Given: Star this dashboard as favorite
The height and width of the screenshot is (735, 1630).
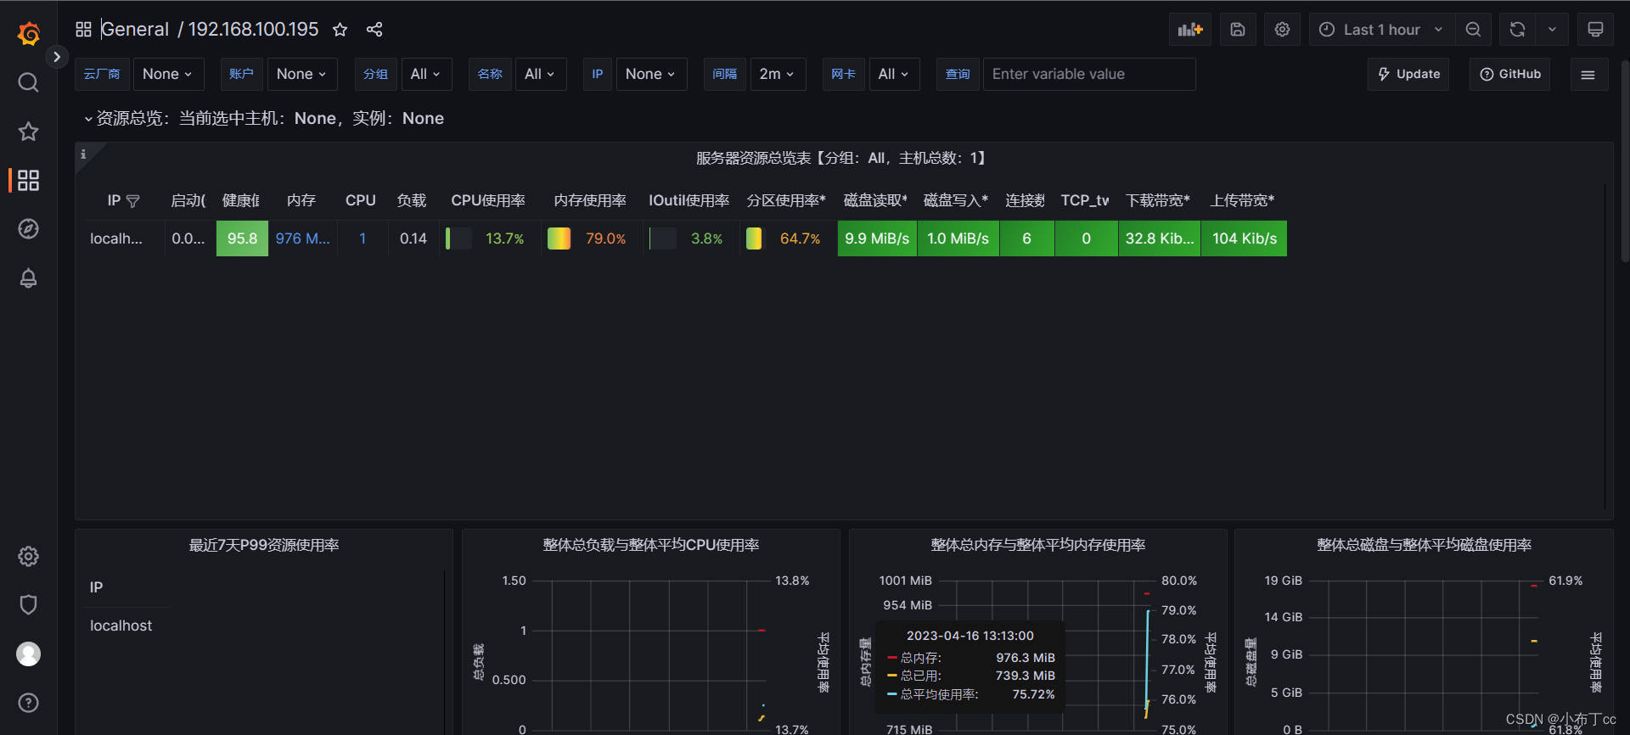Looking at the screenshot, I should pos(340,30).
